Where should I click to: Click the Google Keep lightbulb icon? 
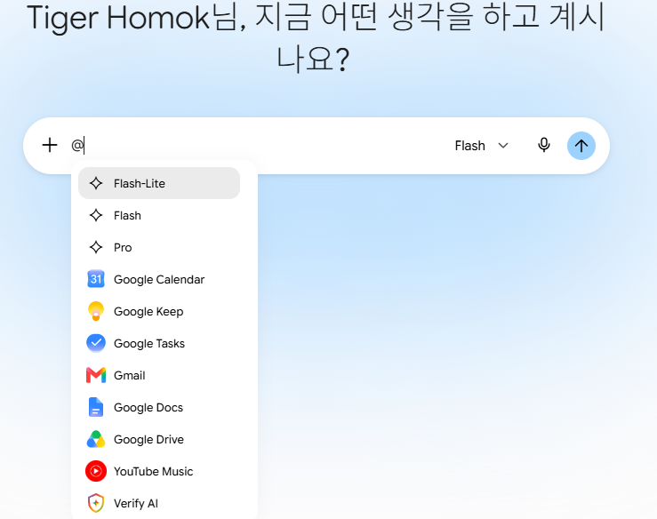[96, 311]
